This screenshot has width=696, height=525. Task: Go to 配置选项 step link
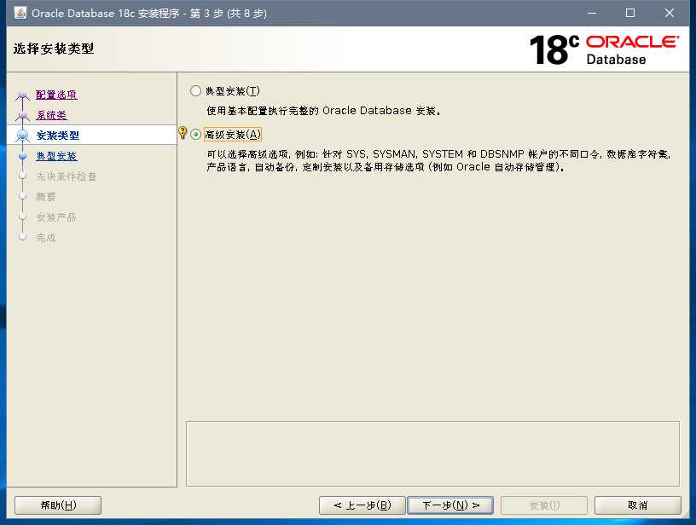(56, 95)
